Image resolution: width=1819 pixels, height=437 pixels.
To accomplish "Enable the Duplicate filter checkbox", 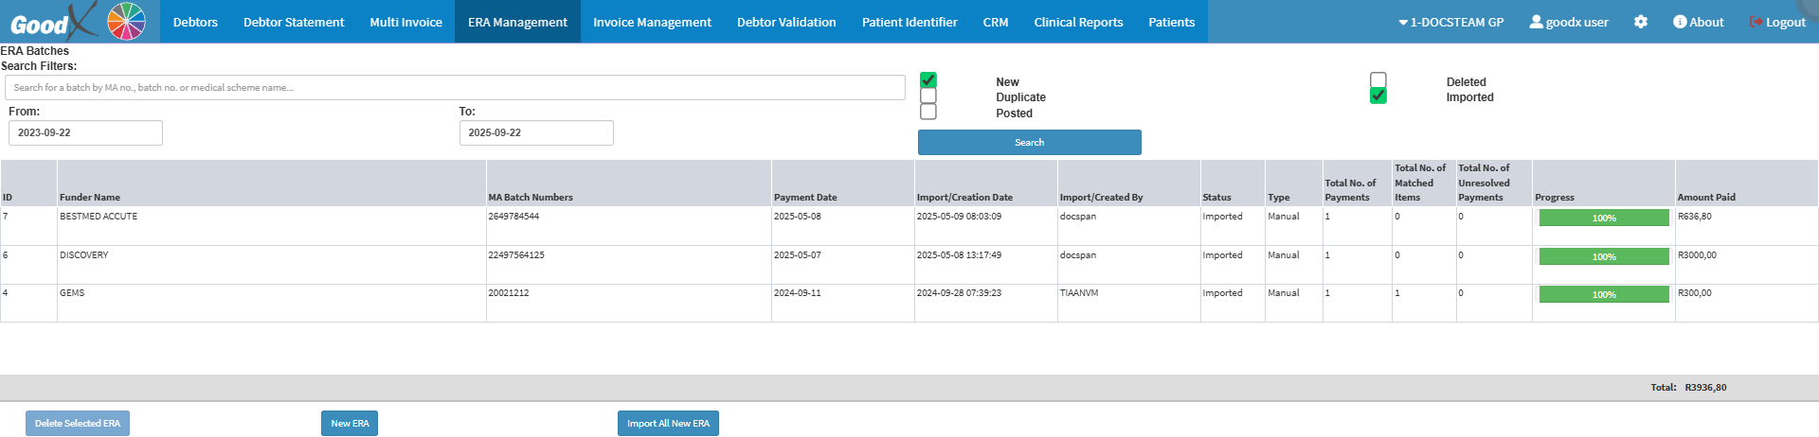I will click(x=928, y=96).
